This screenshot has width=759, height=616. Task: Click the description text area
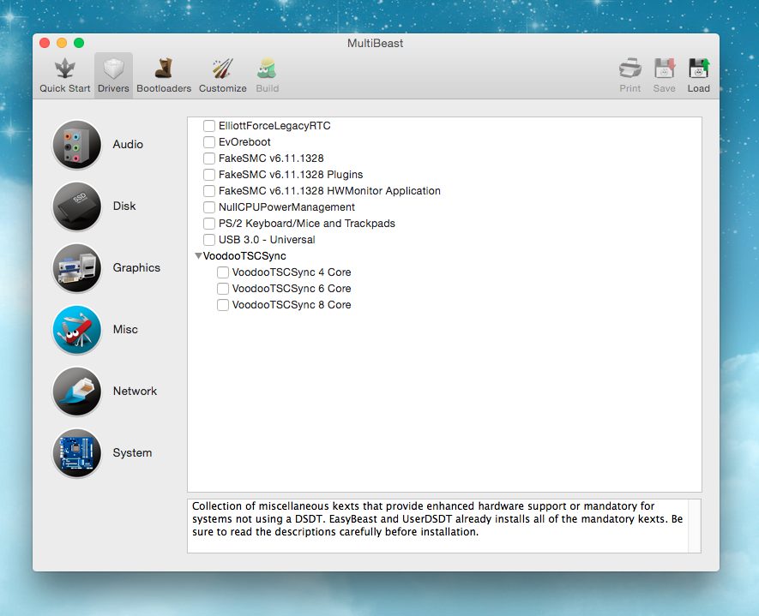click(x=437, y=525)
